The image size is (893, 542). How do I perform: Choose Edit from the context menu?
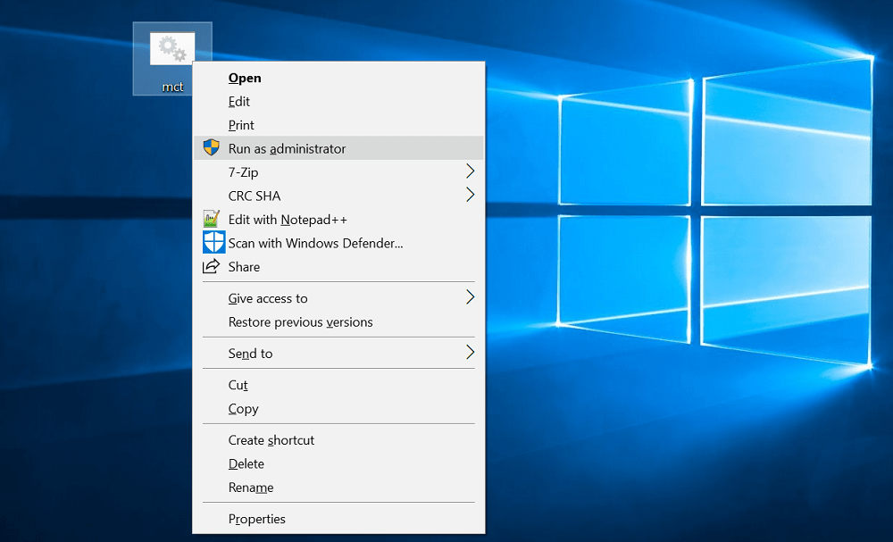coord(338,101)
